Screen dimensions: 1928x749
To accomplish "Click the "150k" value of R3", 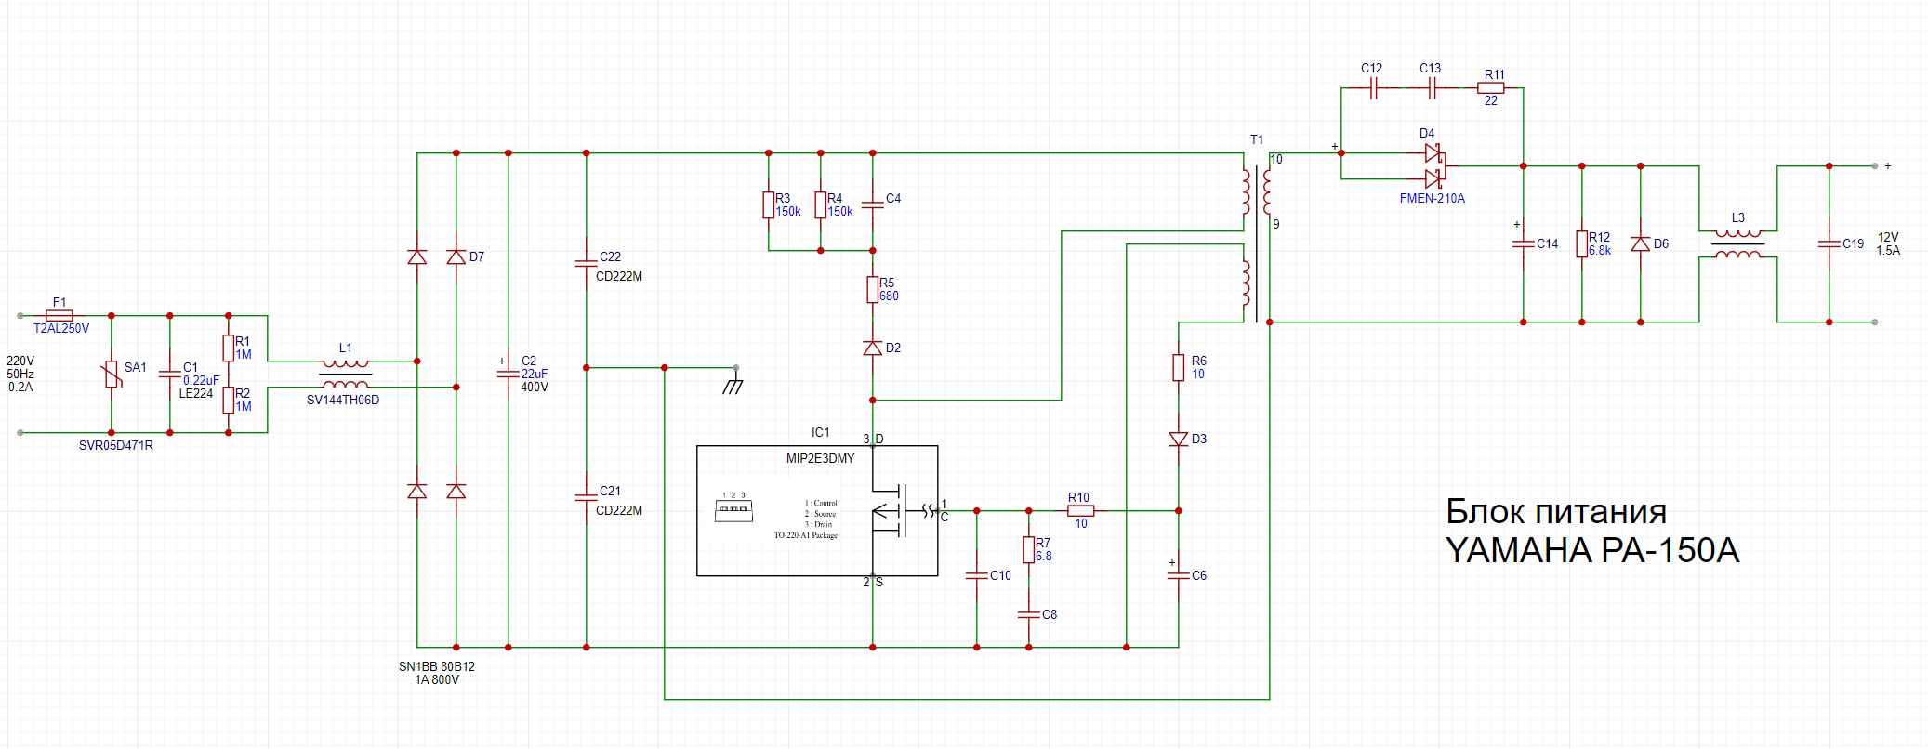I will pyautogui.click(x=788, y=211).
